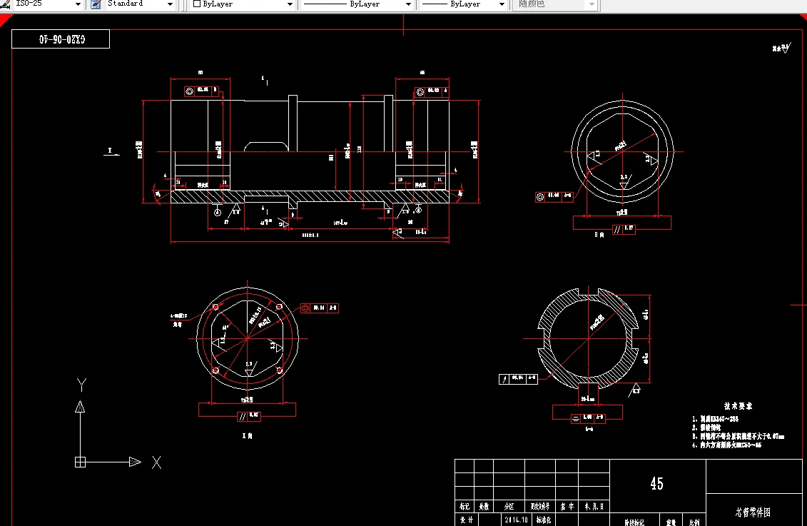Image resolution: width=807 pixels, height=526 pixels.
Task: Select the UCS origin square marker
Action: (81, 462)
